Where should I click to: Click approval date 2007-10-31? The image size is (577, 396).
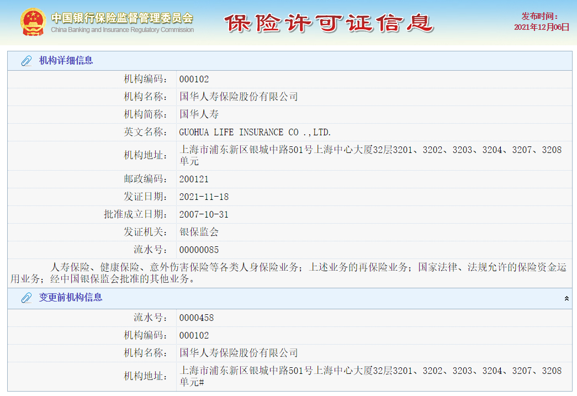[204, 214]
